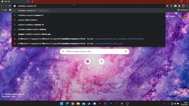Open Steam from taskbar
The width and height of the screenshot is (189, 106).
pyautogui.click(x=89, y=104)
